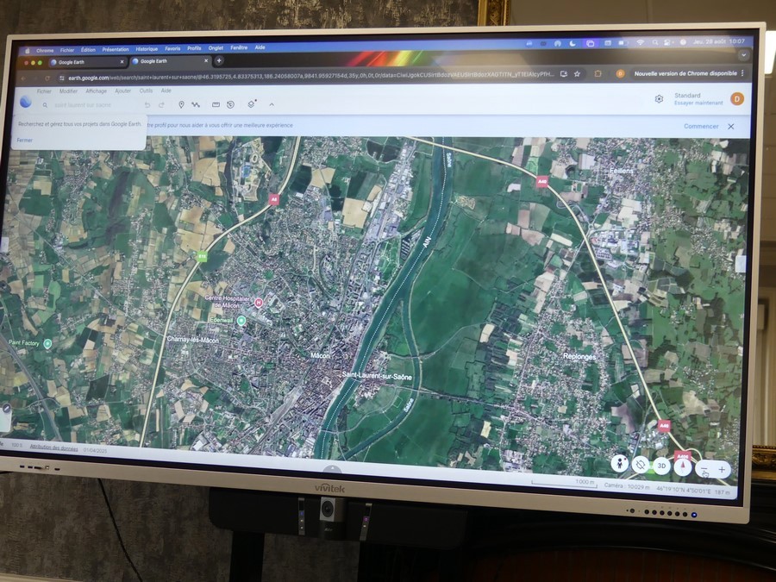Bookmark this page with the star icon
Image resolution: width=776 pixels, height=582 pixels.
point(577,74)
